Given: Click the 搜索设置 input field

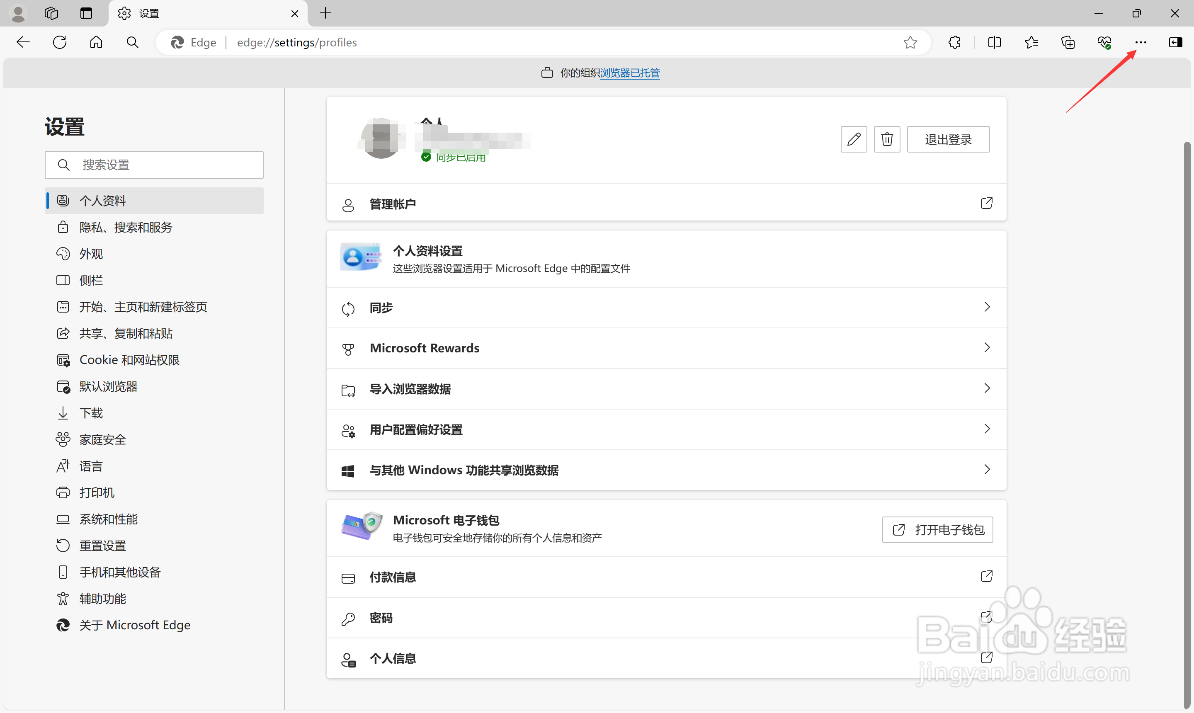Looking at the screenshot, I should (x=154, y=165).
